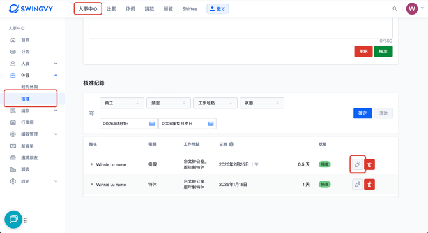Click the 邀請朋友 gift icon

(13, 158)
